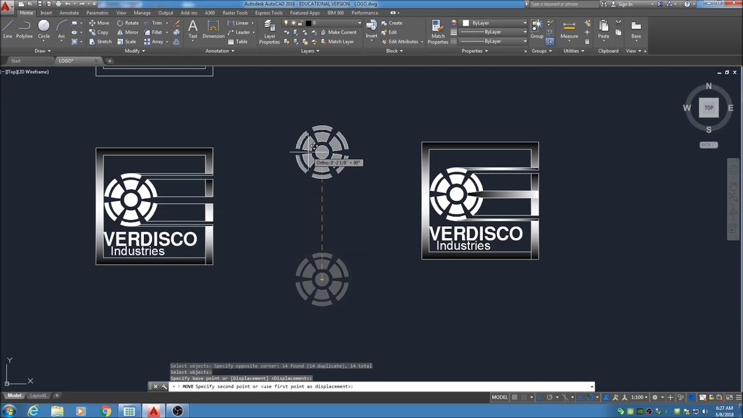Expand the Layers panel
Image resolution: width=743 pixels, height=418 pixels.
[310, 51]
